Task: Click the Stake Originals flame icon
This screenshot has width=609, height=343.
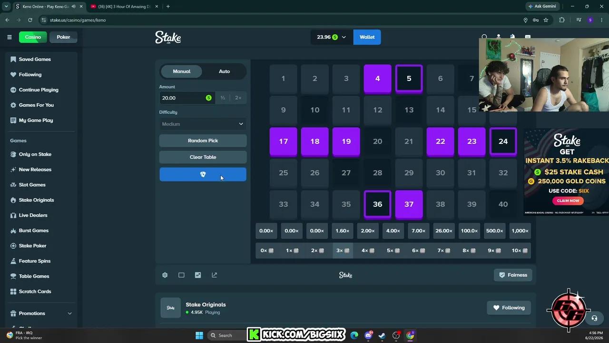Action: 13,200
